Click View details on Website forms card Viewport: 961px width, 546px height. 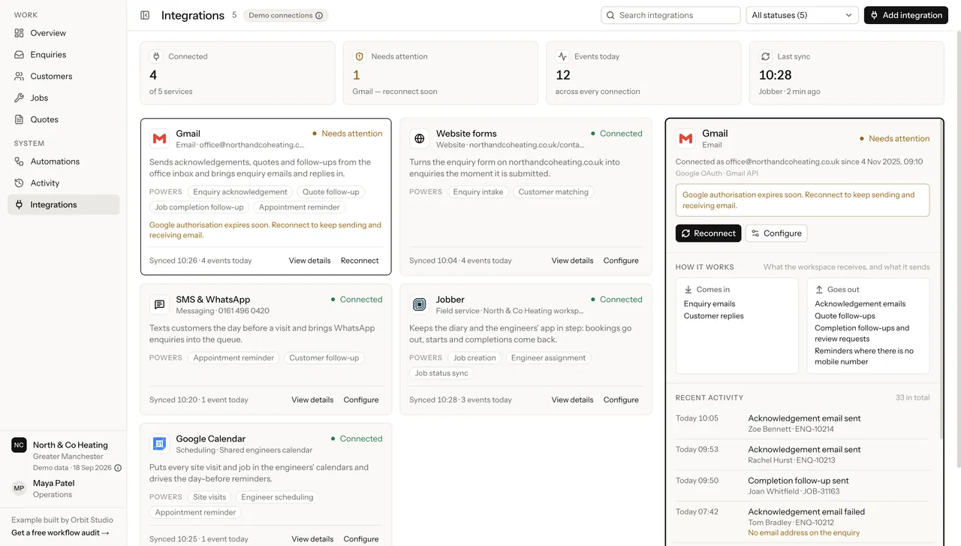coord(572,261)
